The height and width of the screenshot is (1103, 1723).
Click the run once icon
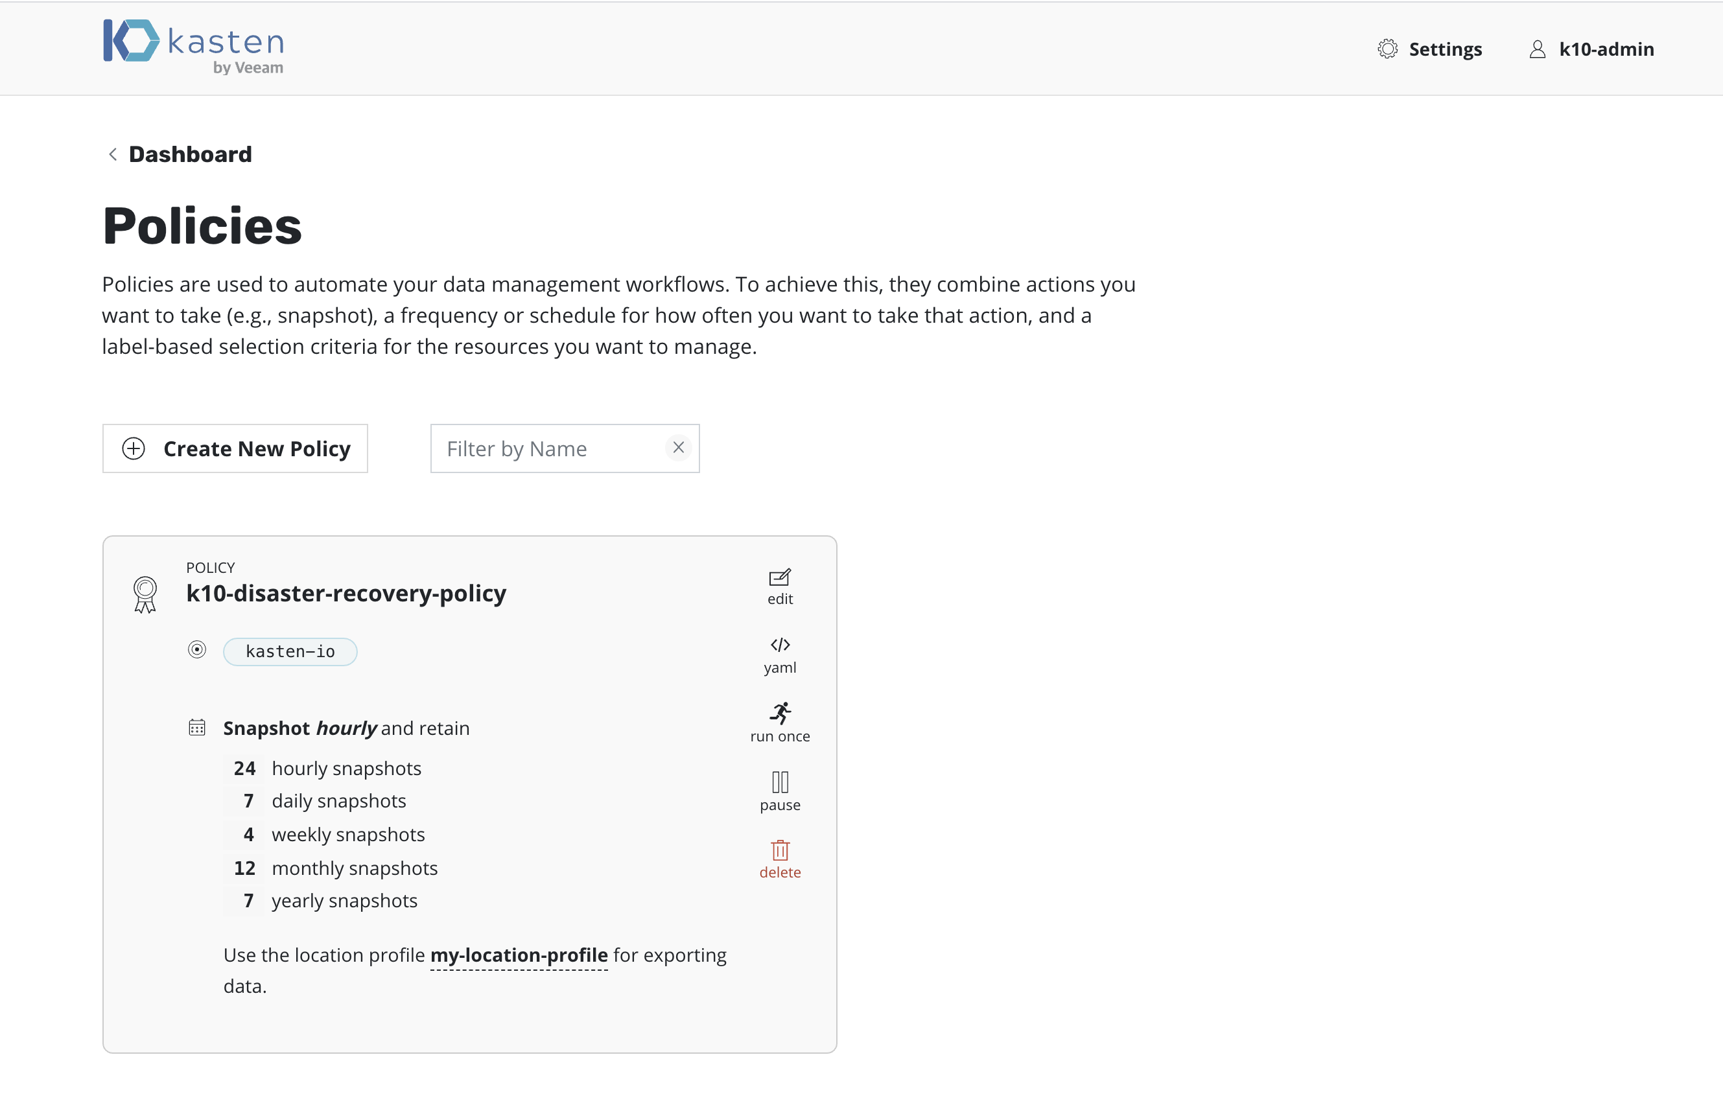pyautogui.click(x=779, y=714)
